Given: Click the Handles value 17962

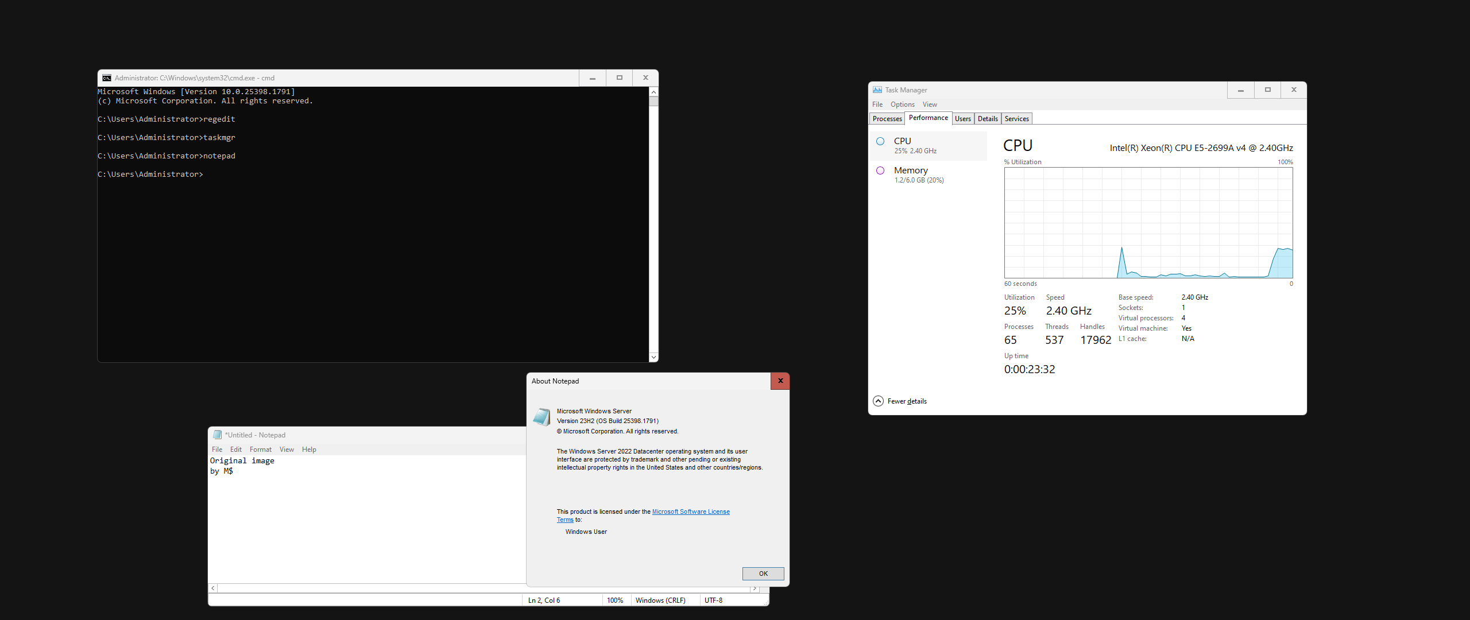Looking at the screenshot, I should pos(1096,340).
